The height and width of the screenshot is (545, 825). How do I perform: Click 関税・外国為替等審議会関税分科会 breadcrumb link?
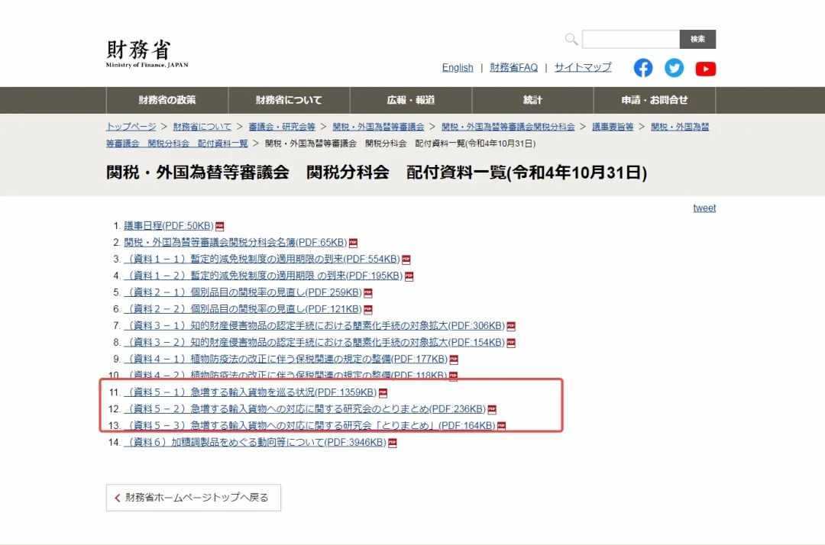coord(508,127)
